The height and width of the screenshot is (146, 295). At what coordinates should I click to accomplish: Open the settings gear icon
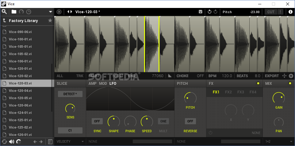tap(291, 76)
